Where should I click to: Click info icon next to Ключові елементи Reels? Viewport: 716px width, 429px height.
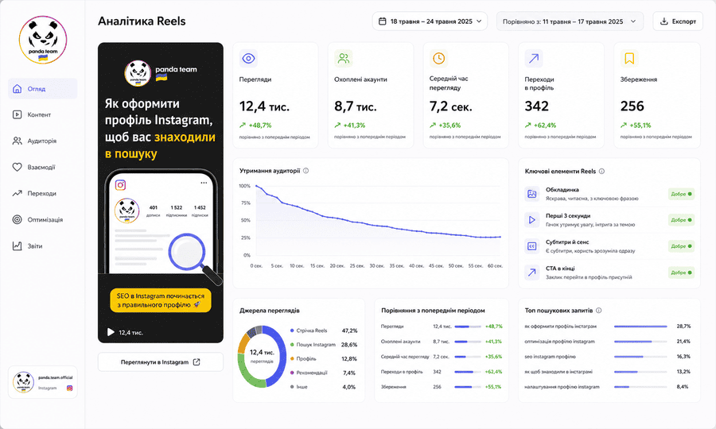tap(602, 172)
